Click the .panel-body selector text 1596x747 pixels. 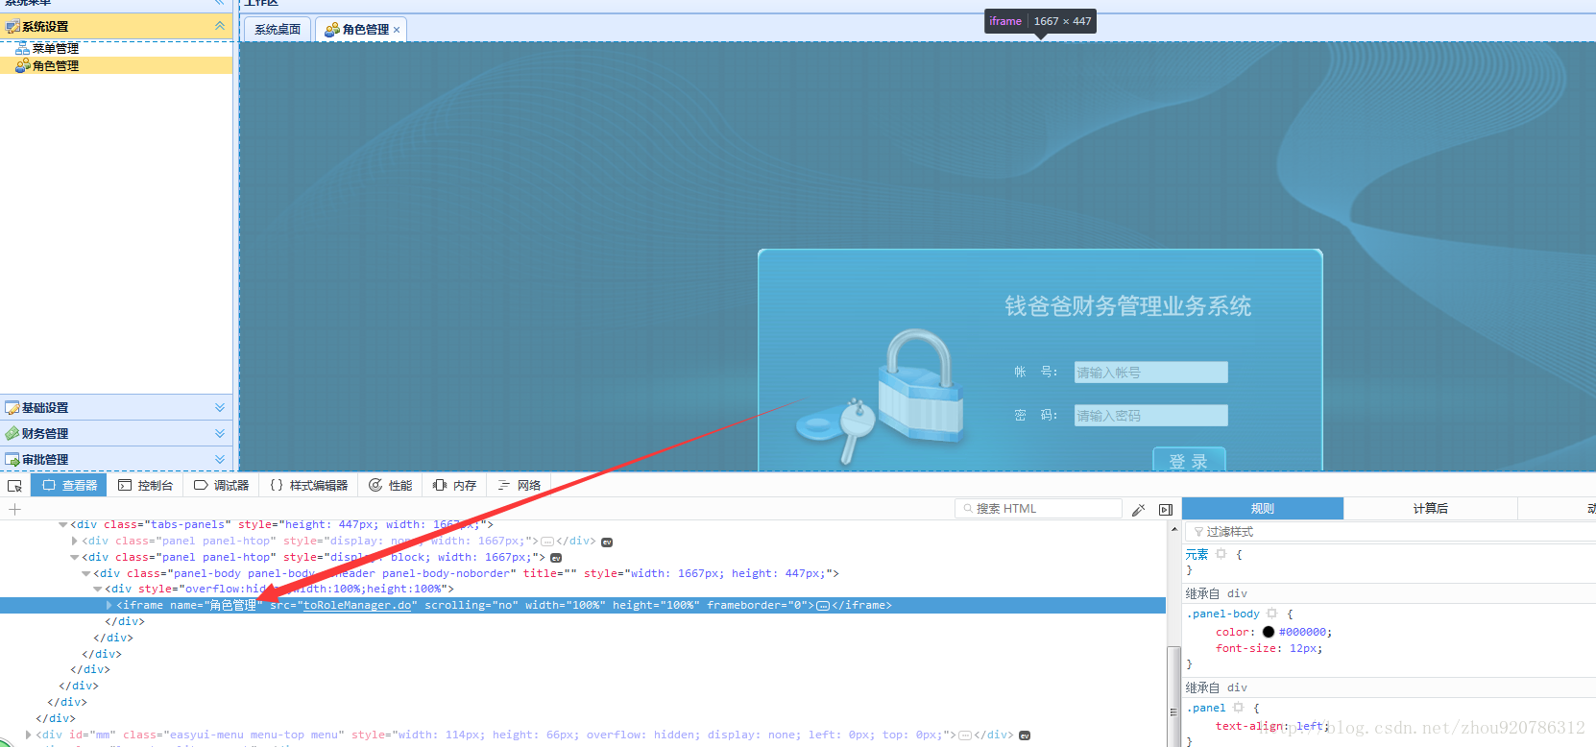coord(1223,614)
